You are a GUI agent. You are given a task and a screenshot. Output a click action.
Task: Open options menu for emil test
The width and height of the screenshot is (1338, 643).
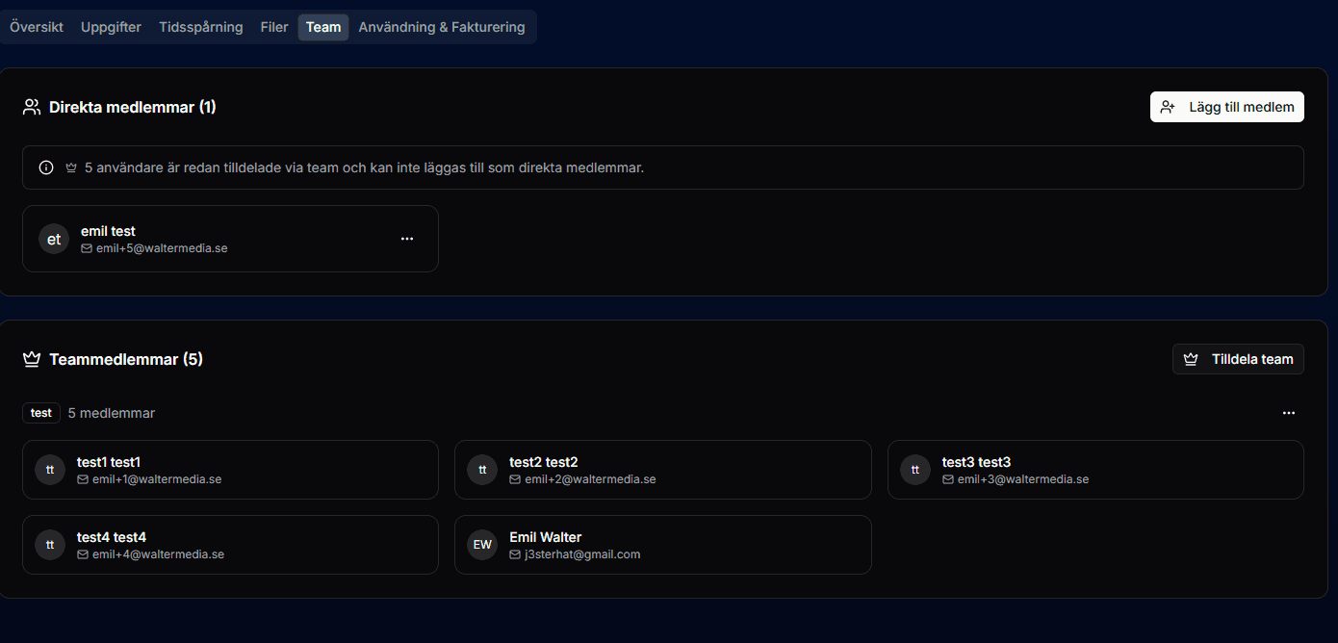[x=407, y=239]
